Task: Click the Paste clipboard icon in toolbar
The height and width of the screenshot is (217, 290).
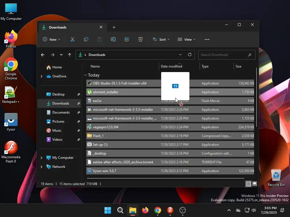Action: (99, 39)
